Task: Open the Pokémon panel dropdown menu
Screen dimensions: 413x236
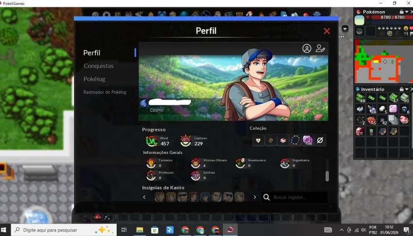Action: pos(407,12)
